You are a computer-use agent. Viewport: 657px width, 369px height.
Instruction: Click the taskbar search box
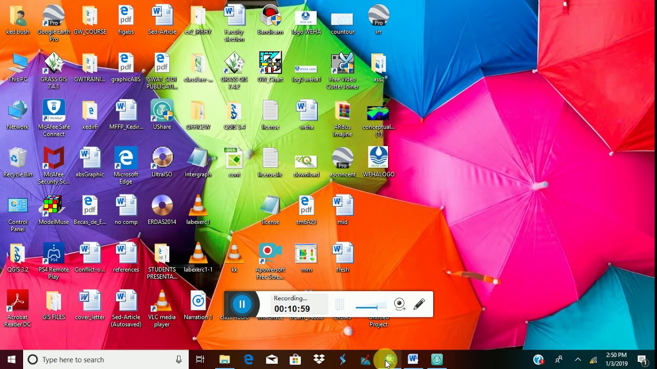pos(106,359)
